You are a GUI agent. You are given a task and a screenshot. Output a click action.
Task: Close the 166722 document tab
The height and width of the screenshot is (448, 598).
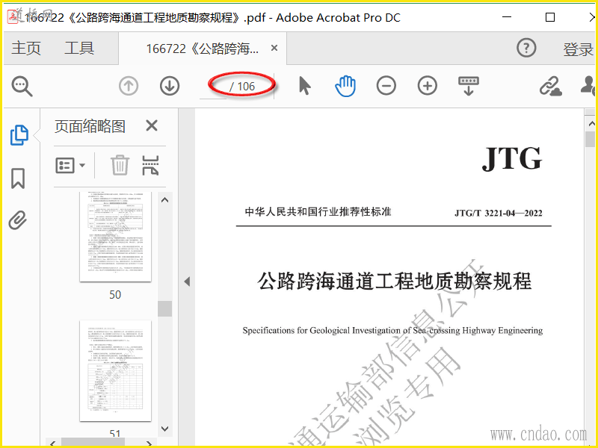coord(274,48)
